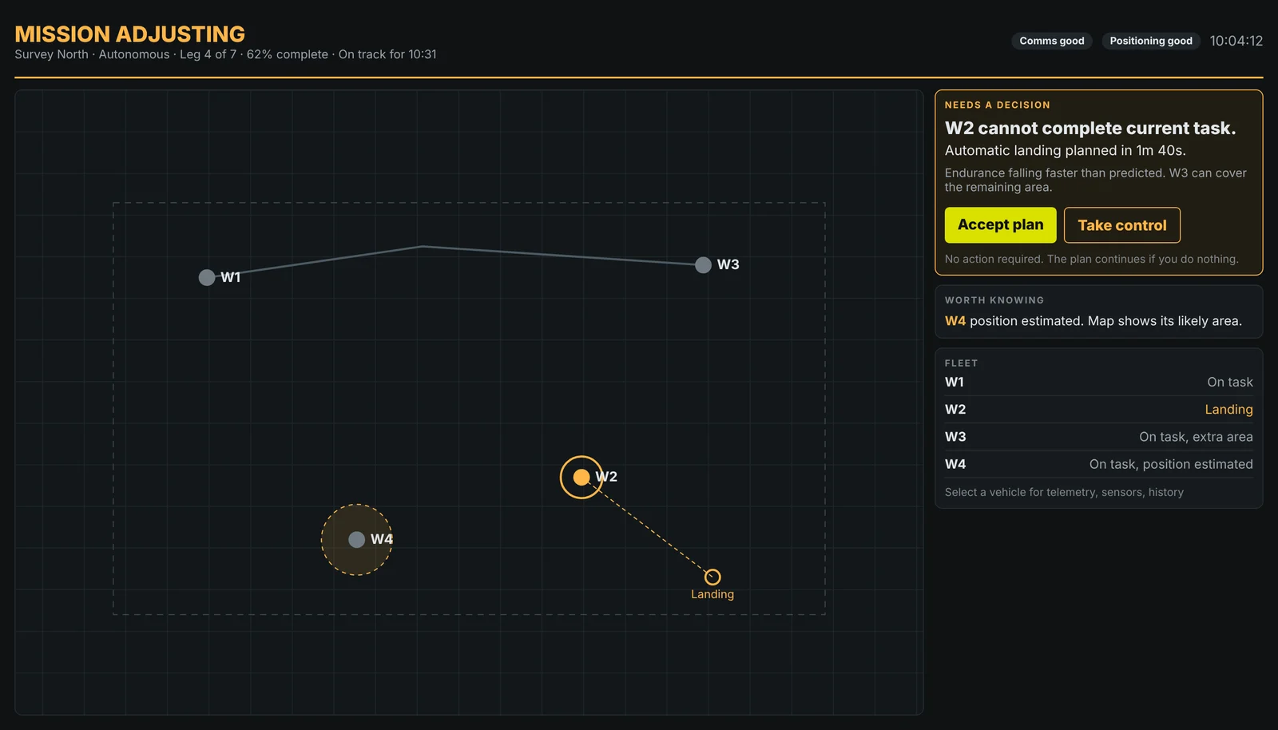Open W1 row in Fleet list

coord(1098,382)
